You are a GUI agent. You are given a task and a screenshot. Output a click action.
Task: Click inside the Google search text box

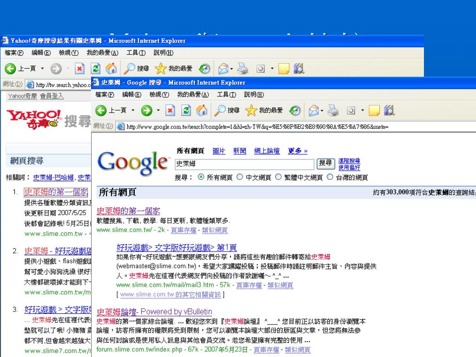coord(245,164)
